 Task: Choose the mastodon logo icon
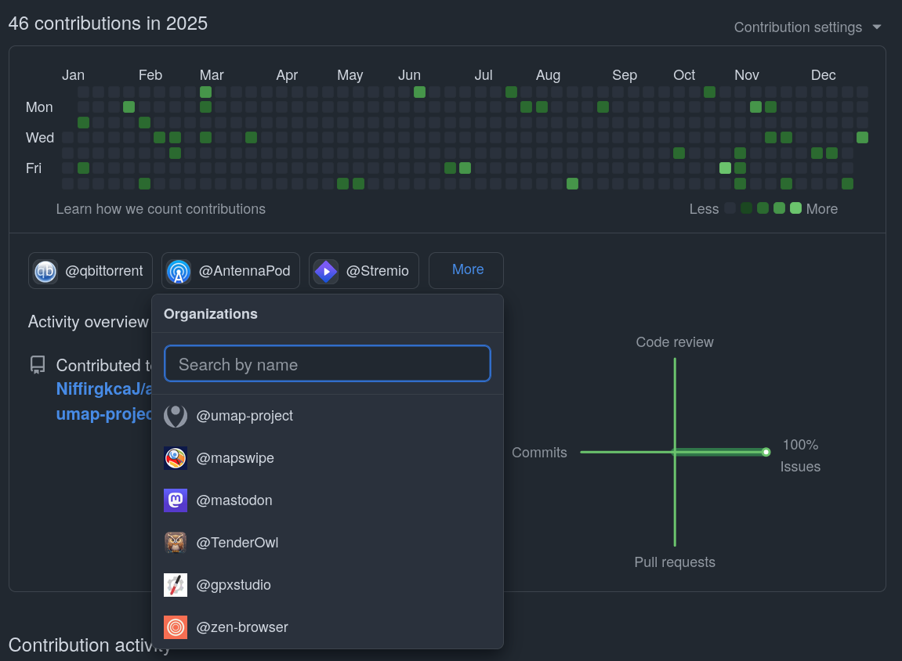176,500
